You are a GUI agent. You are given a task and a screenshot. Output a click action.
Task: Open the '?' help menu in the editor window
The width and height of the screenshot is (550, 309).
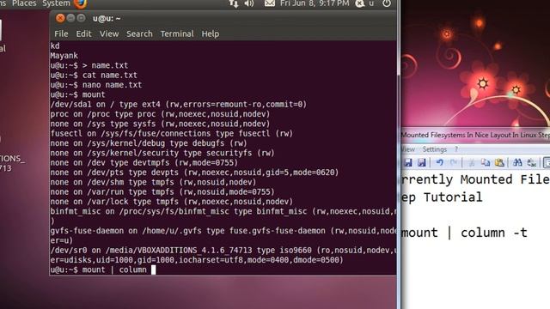pos(456,149)
